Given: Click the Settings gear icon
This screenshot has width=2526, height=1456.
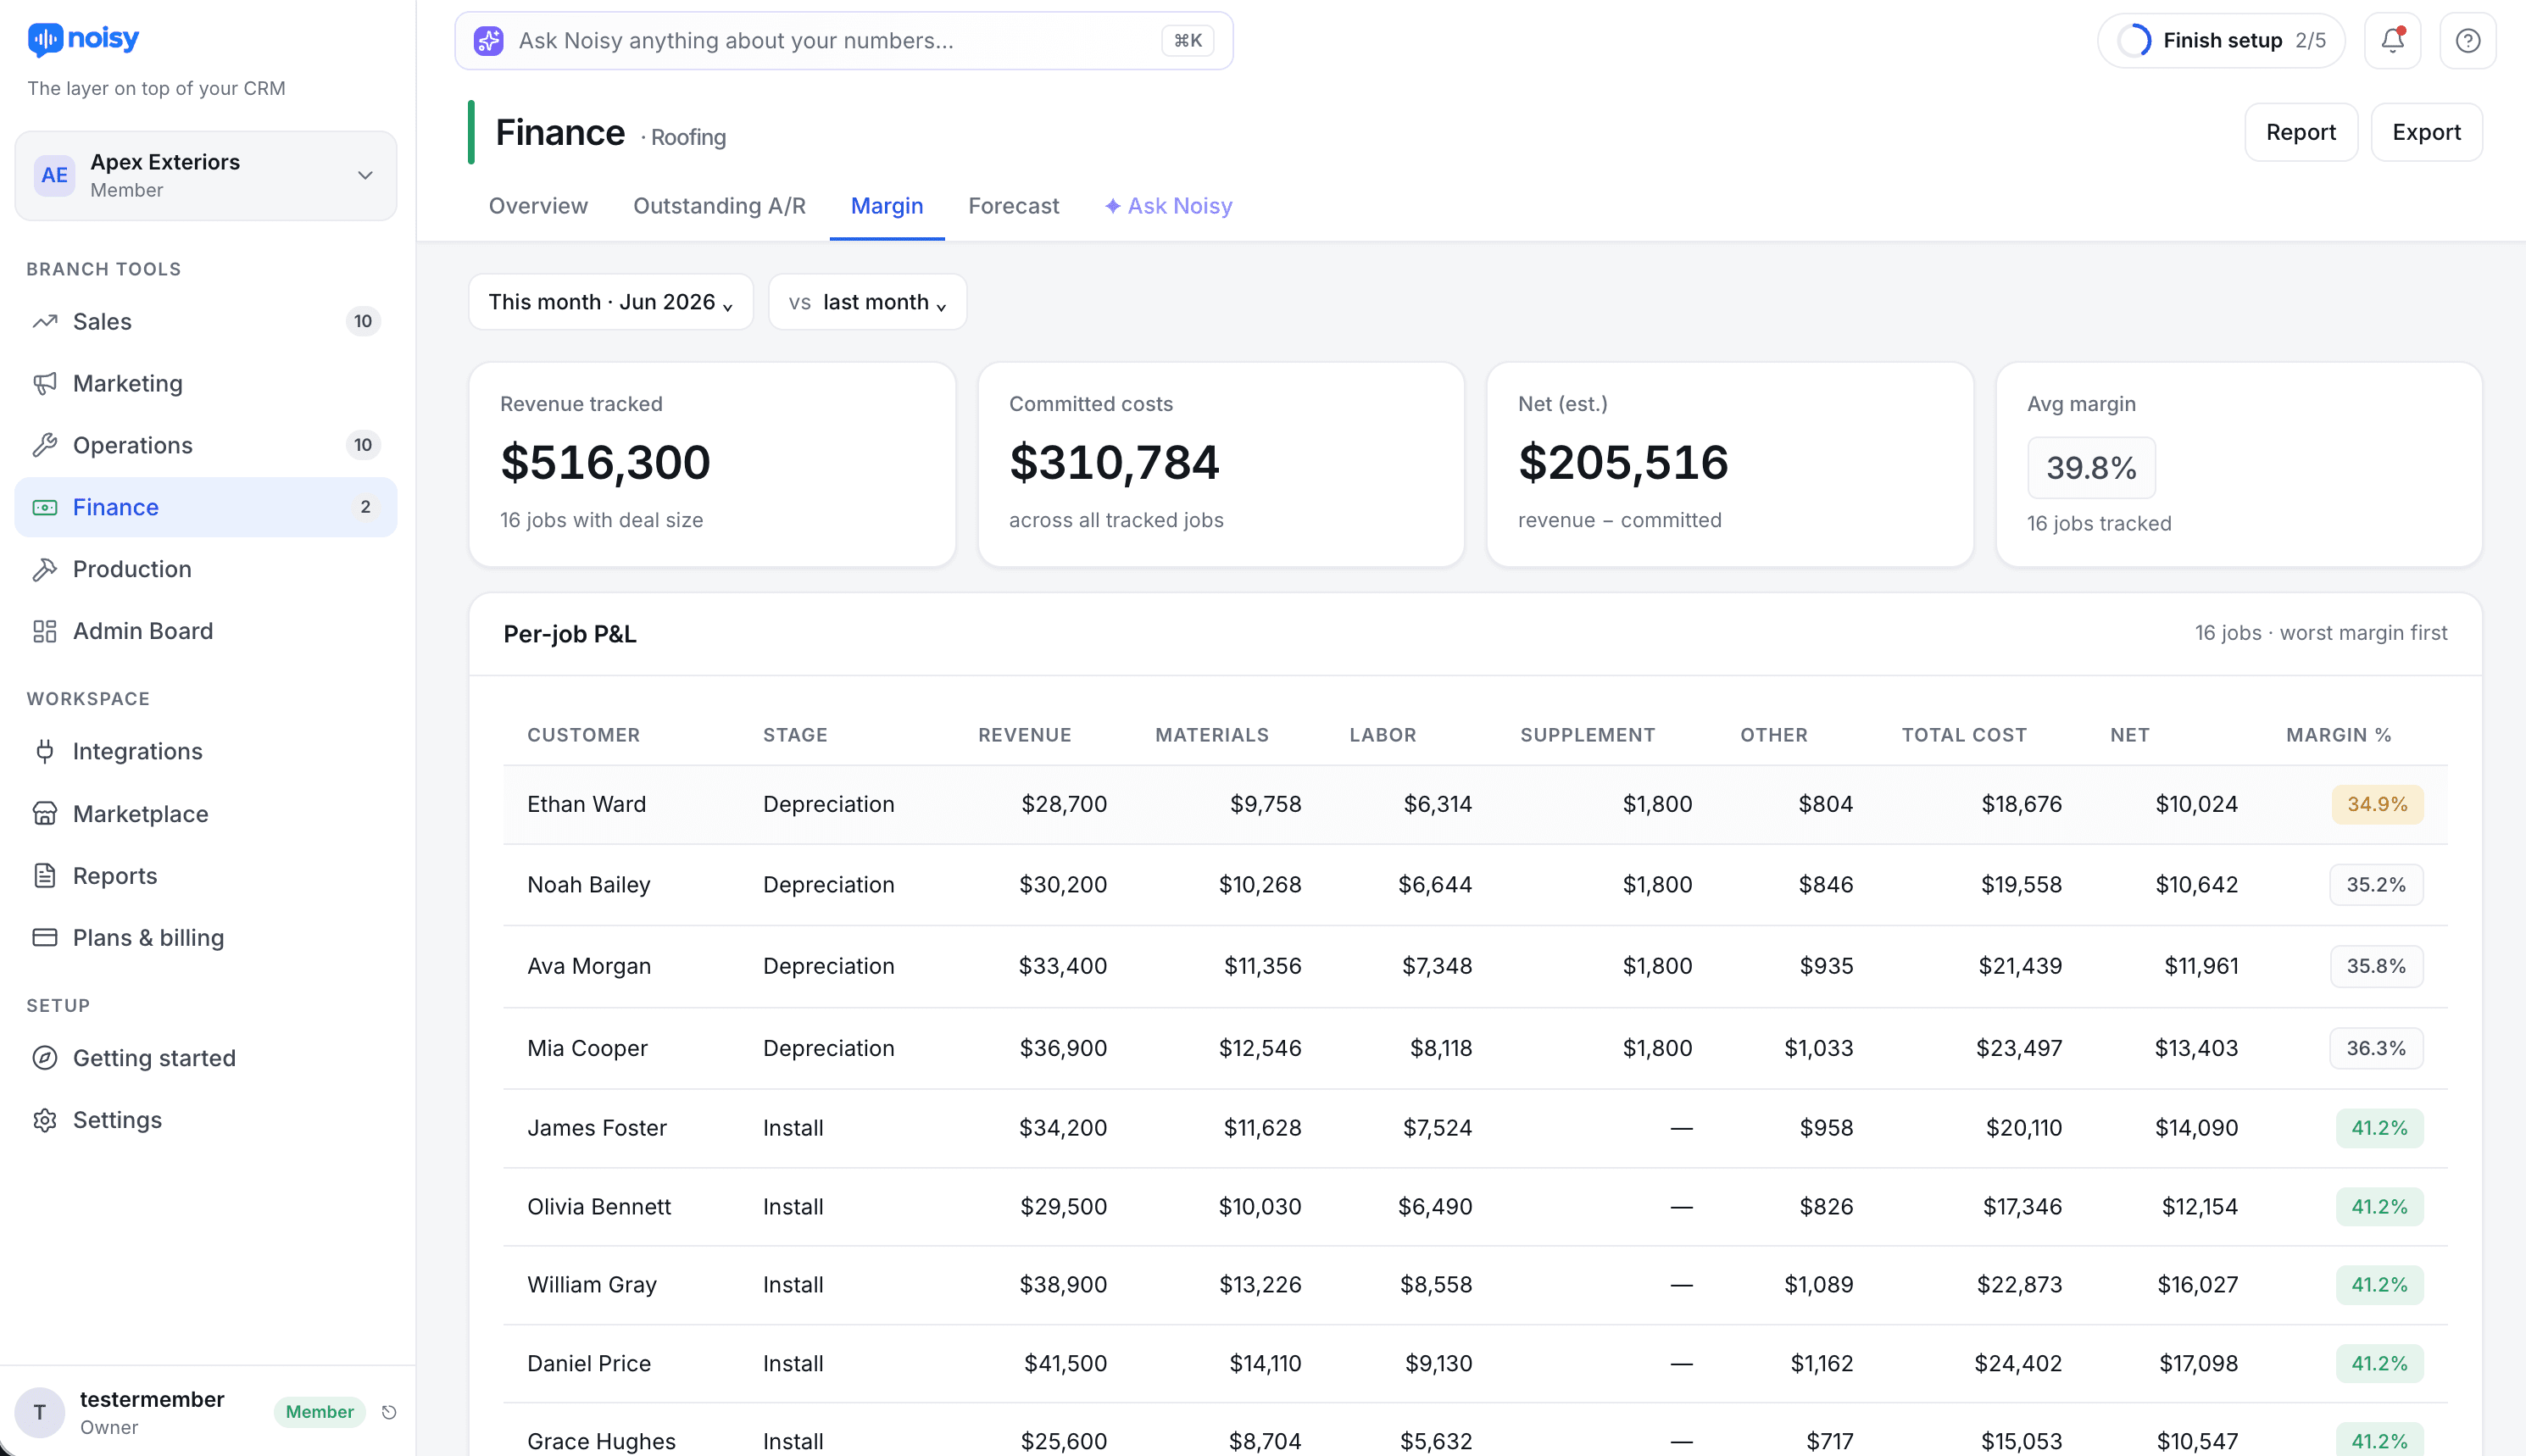Looking at the screenshot, I should pos(45,1120).
